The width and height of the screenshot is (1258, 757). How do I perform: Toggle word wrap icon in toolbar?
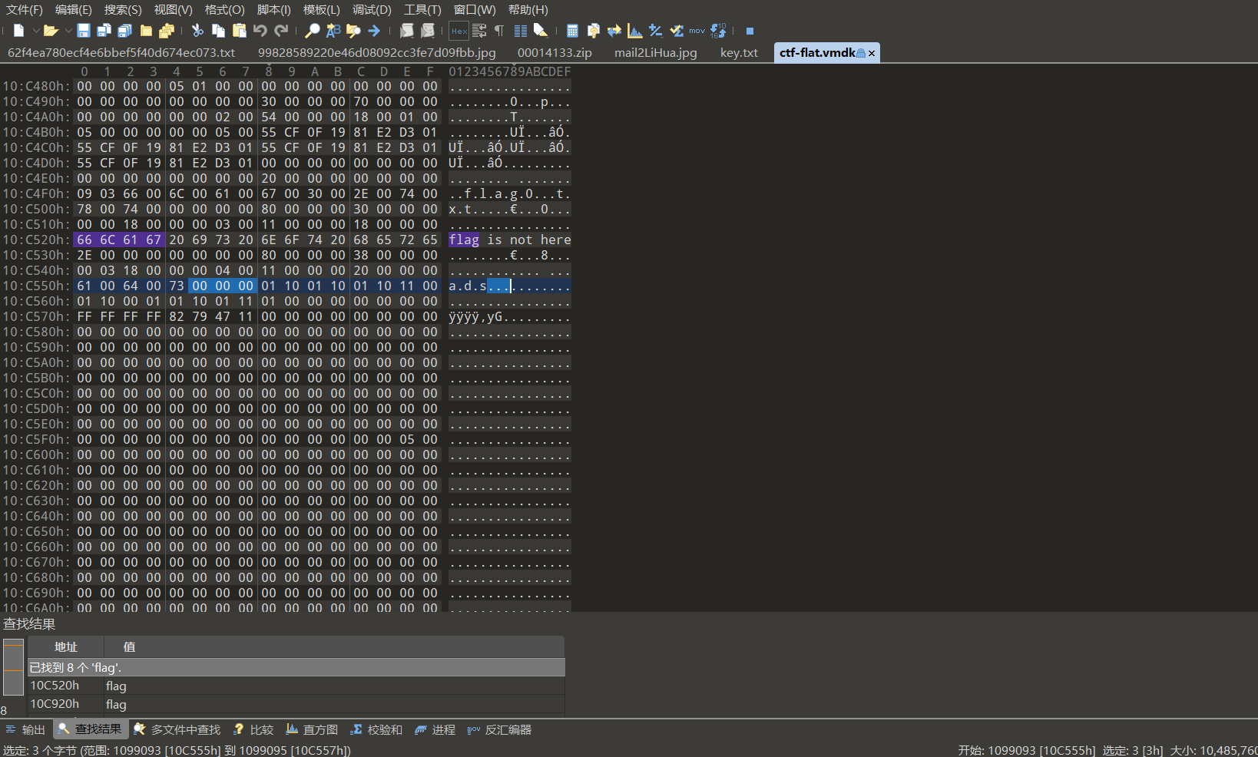479,31
